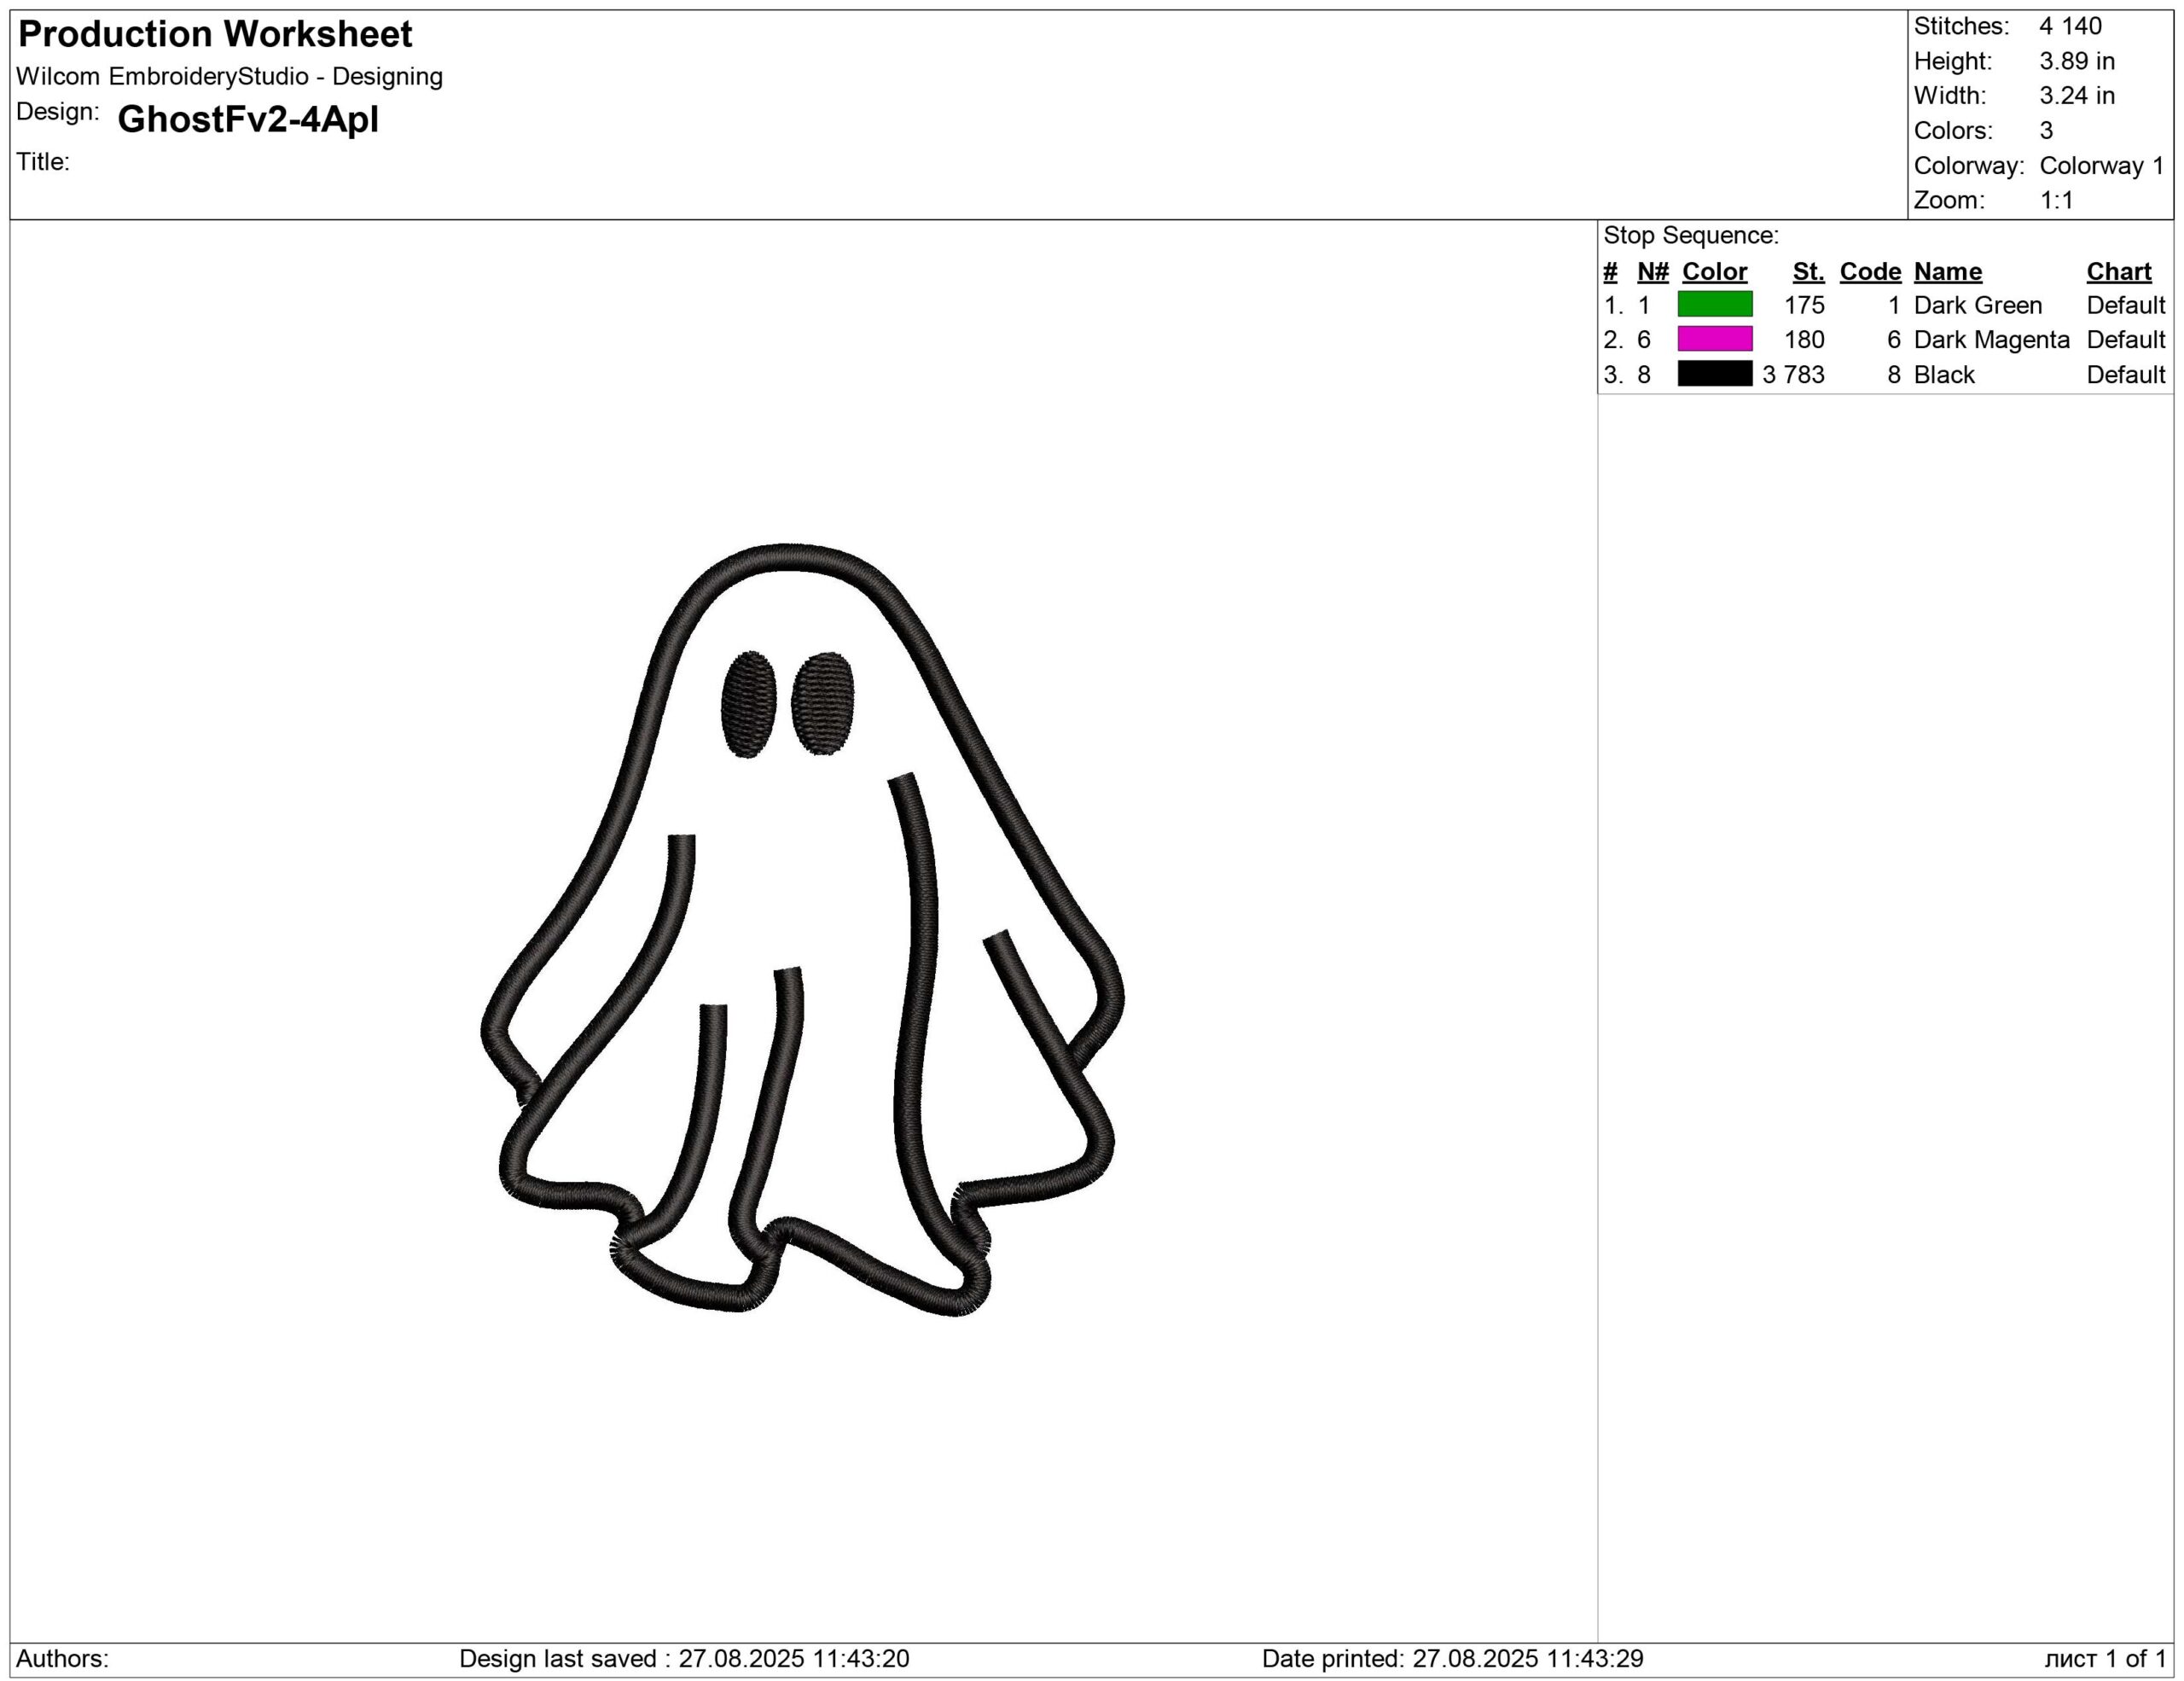Image resolution: width=2184 pixels, height=1681 pixels.
Task: Click the Code column header
Action: pos(1869,272)
